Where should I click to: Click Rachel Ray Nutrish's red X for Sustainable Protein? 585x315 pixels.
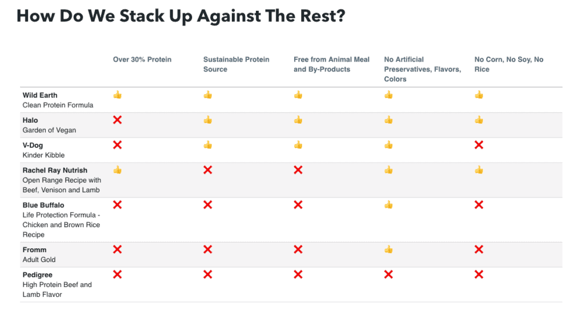(x=208, y=170)
